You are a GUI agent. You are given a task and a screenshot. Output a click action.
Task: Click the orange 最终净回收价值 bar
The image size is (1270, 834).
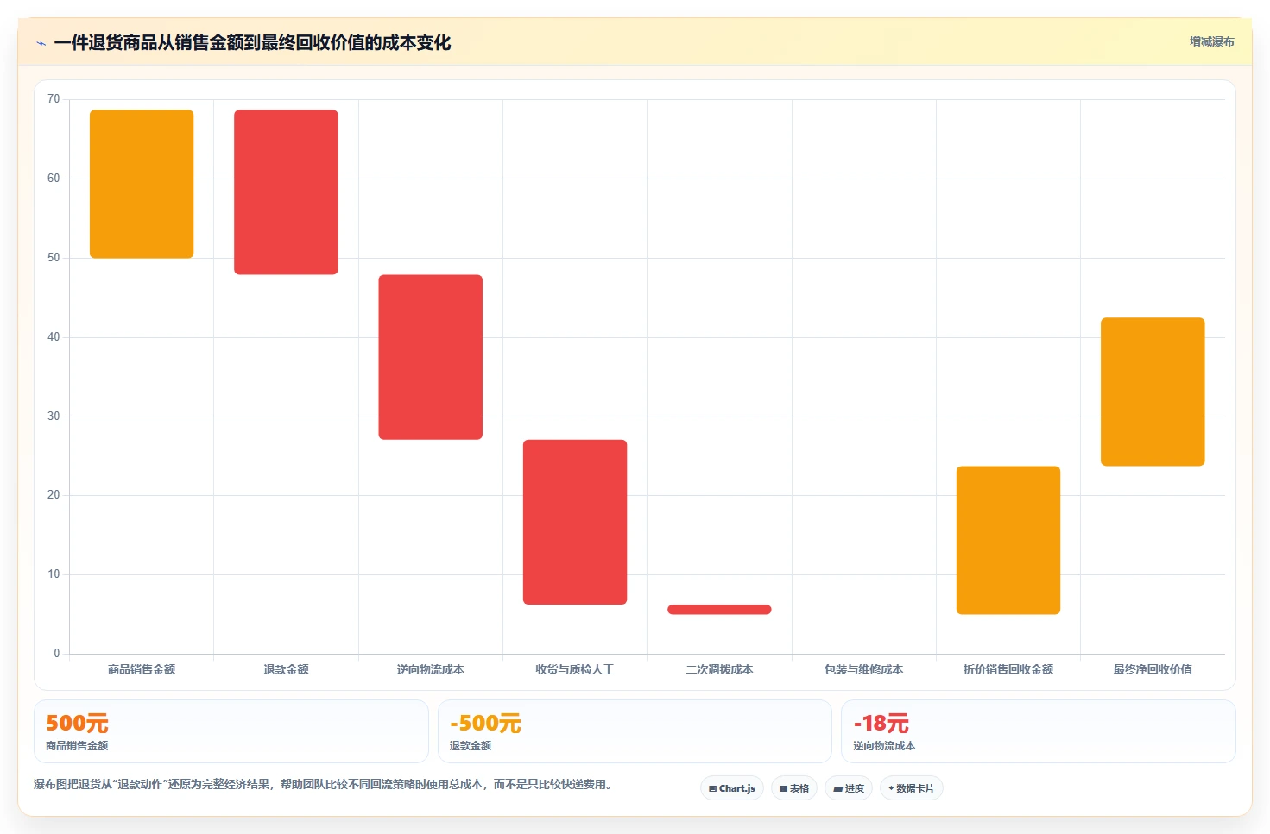[x=1153, y=392]
